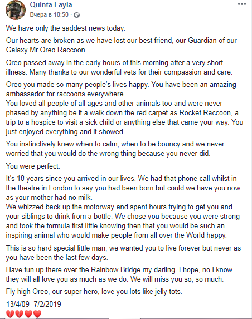Click the sentence "You were perfect."
252x319 pixels.
point(33,166)
